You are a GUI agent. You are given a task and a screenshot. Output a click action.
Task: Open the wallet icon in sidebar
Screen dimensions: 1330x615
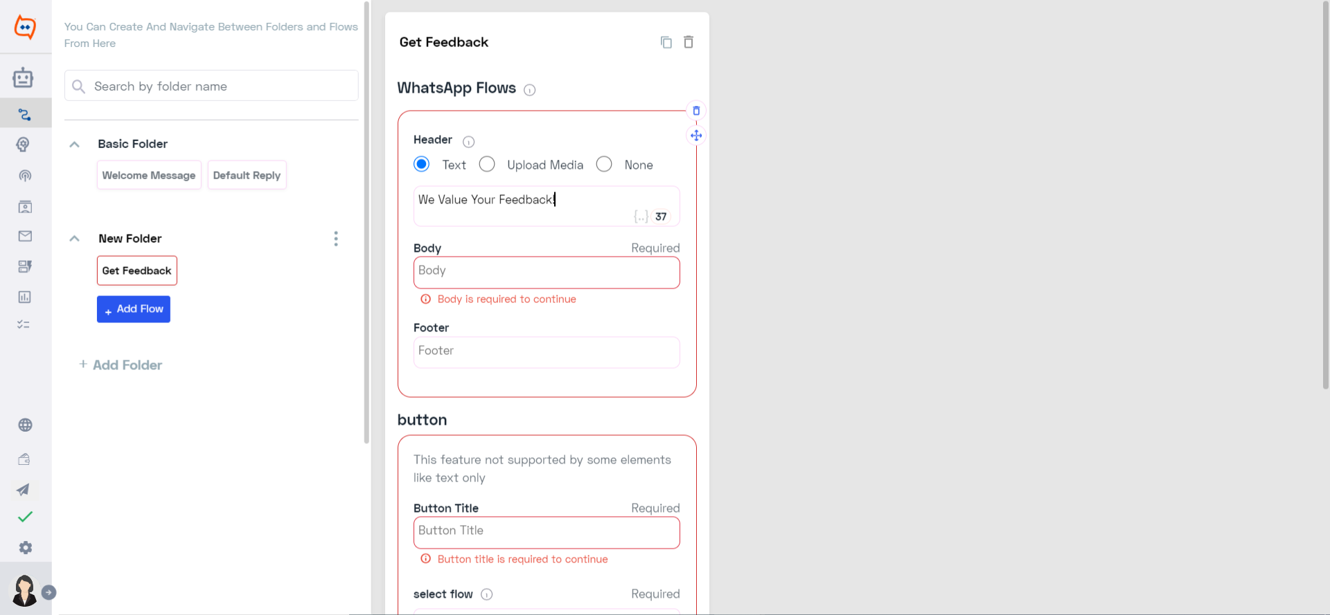[x=24, y=459]
